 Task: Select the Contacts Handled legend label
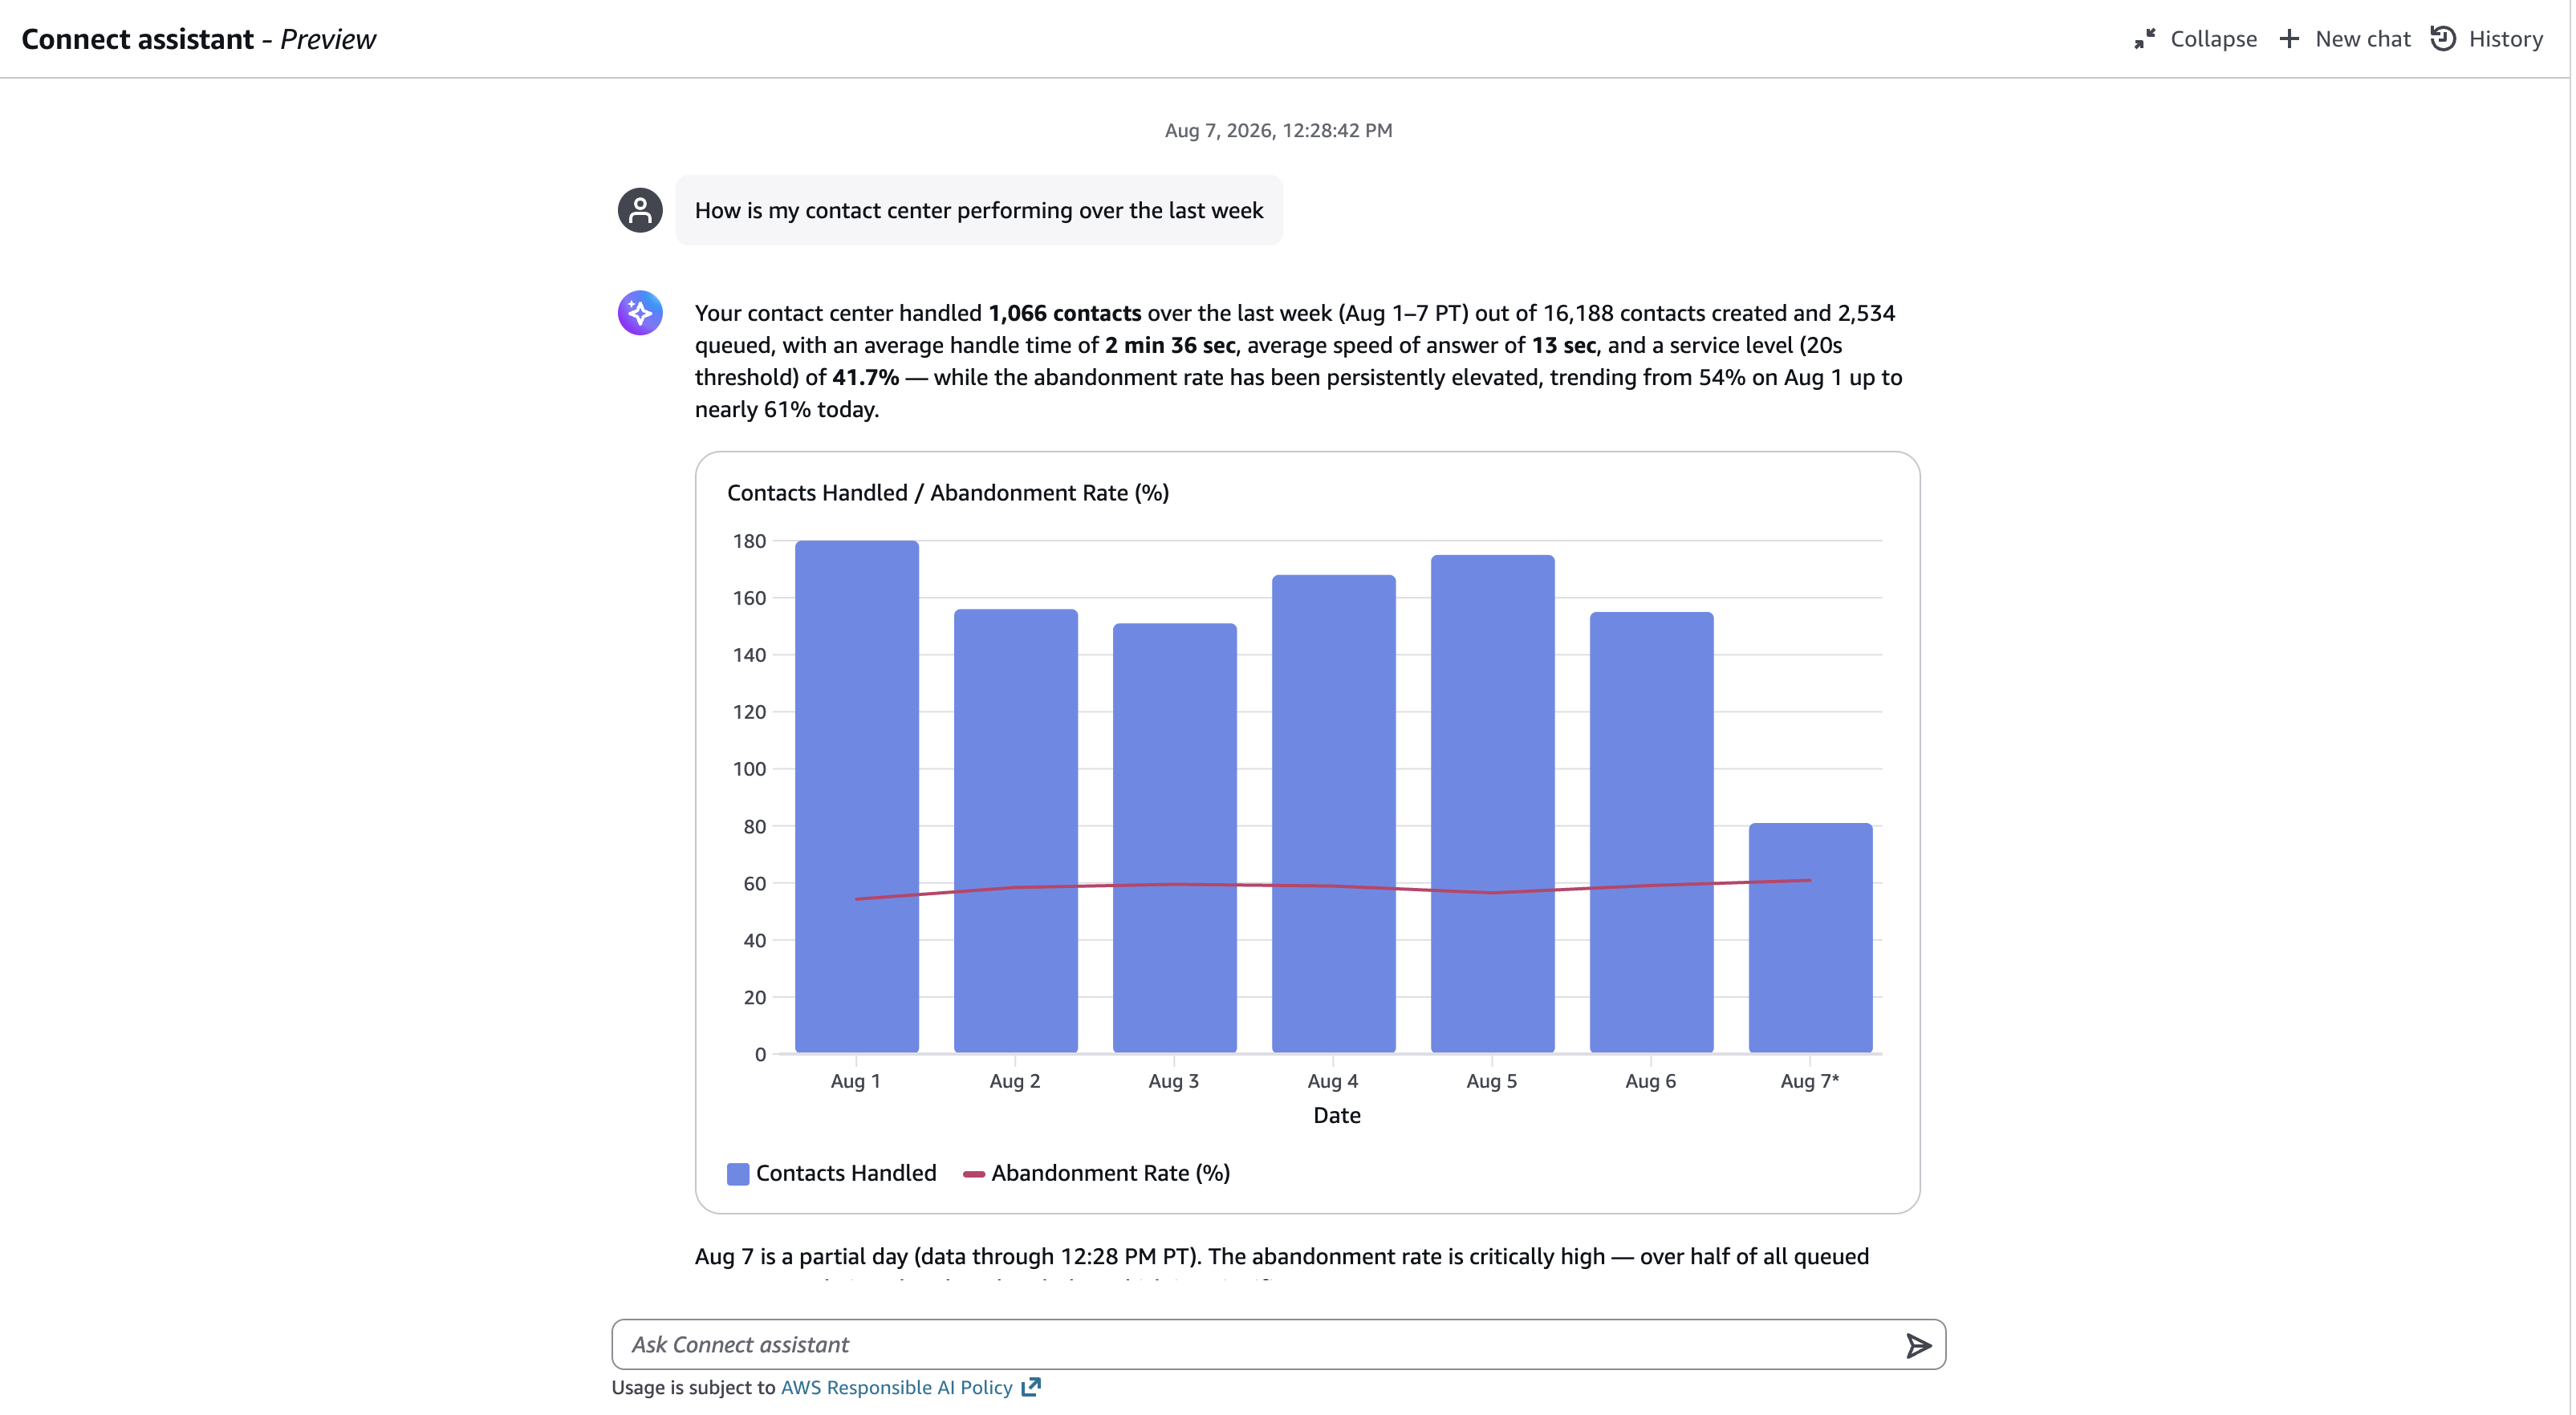846,1174
